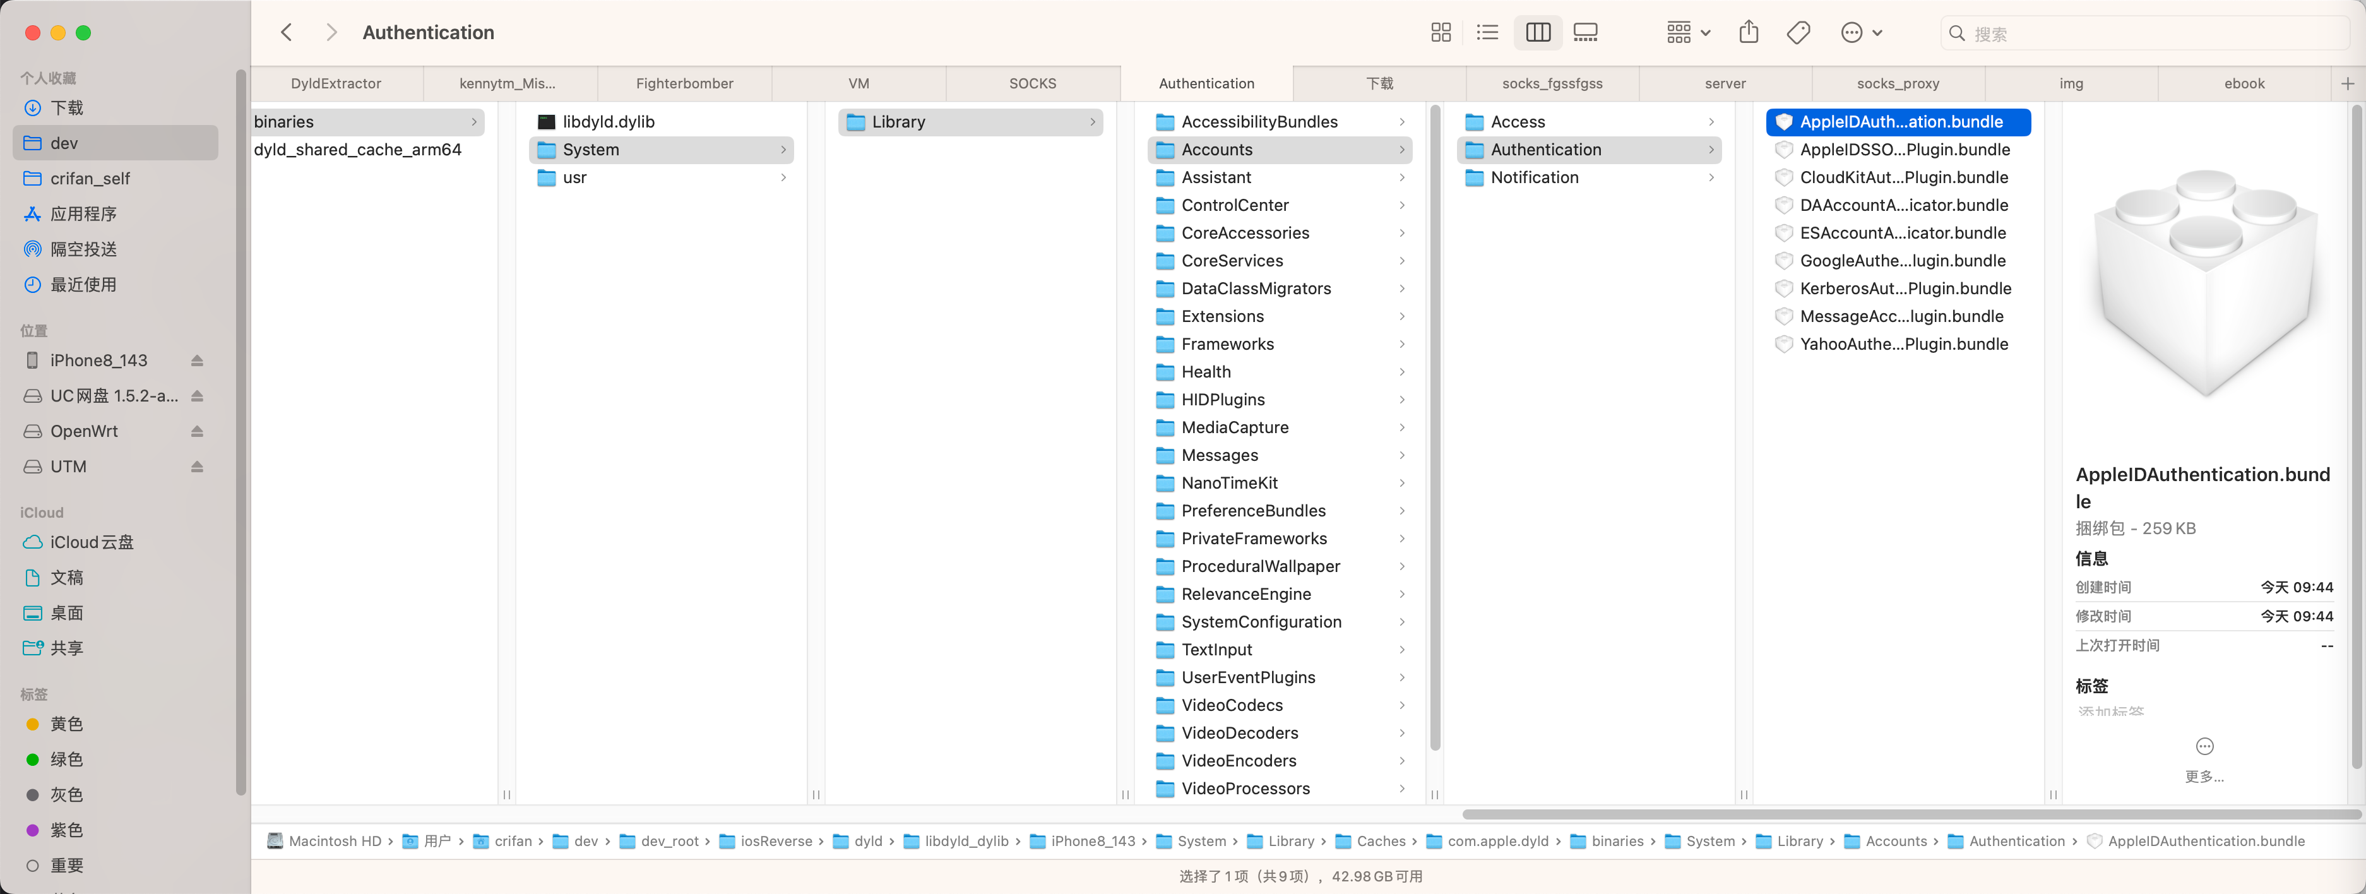Open 文稿 in the sidebar

[x=116, y=577]
